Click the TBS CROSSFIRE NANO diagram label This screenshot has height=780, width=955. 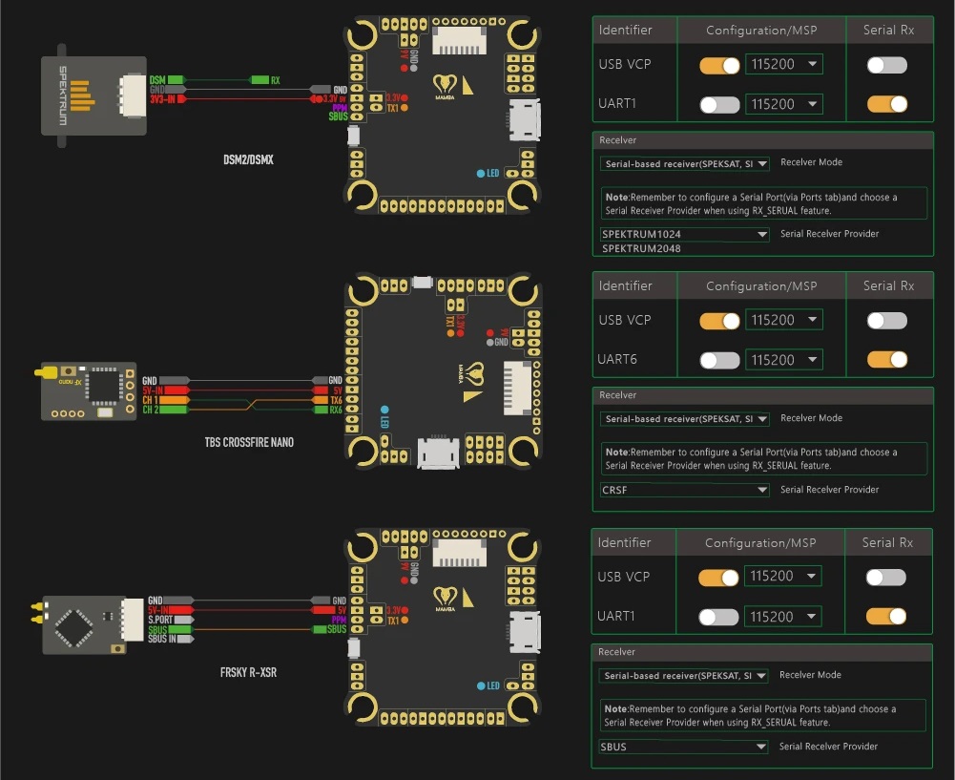249,442
